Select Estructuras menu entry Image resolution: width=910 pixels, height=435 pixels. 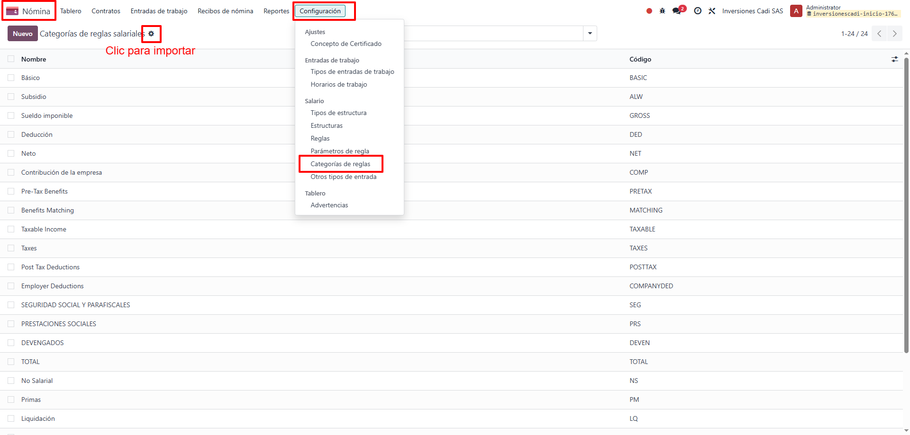(327, 125)
